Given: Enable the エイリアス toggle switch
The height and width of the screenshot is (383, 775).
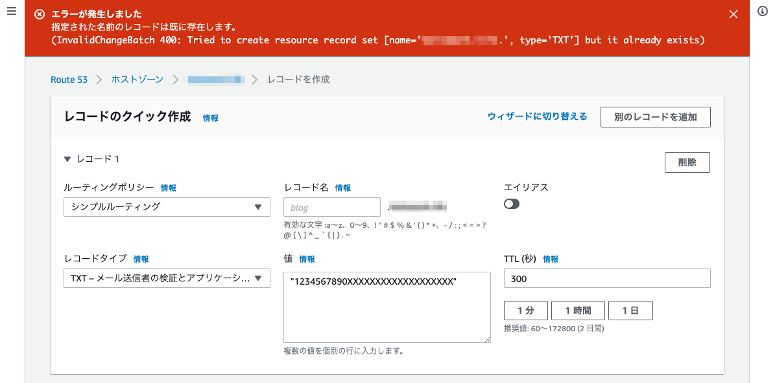Looking at the screenshot, I should click(512, 204).
